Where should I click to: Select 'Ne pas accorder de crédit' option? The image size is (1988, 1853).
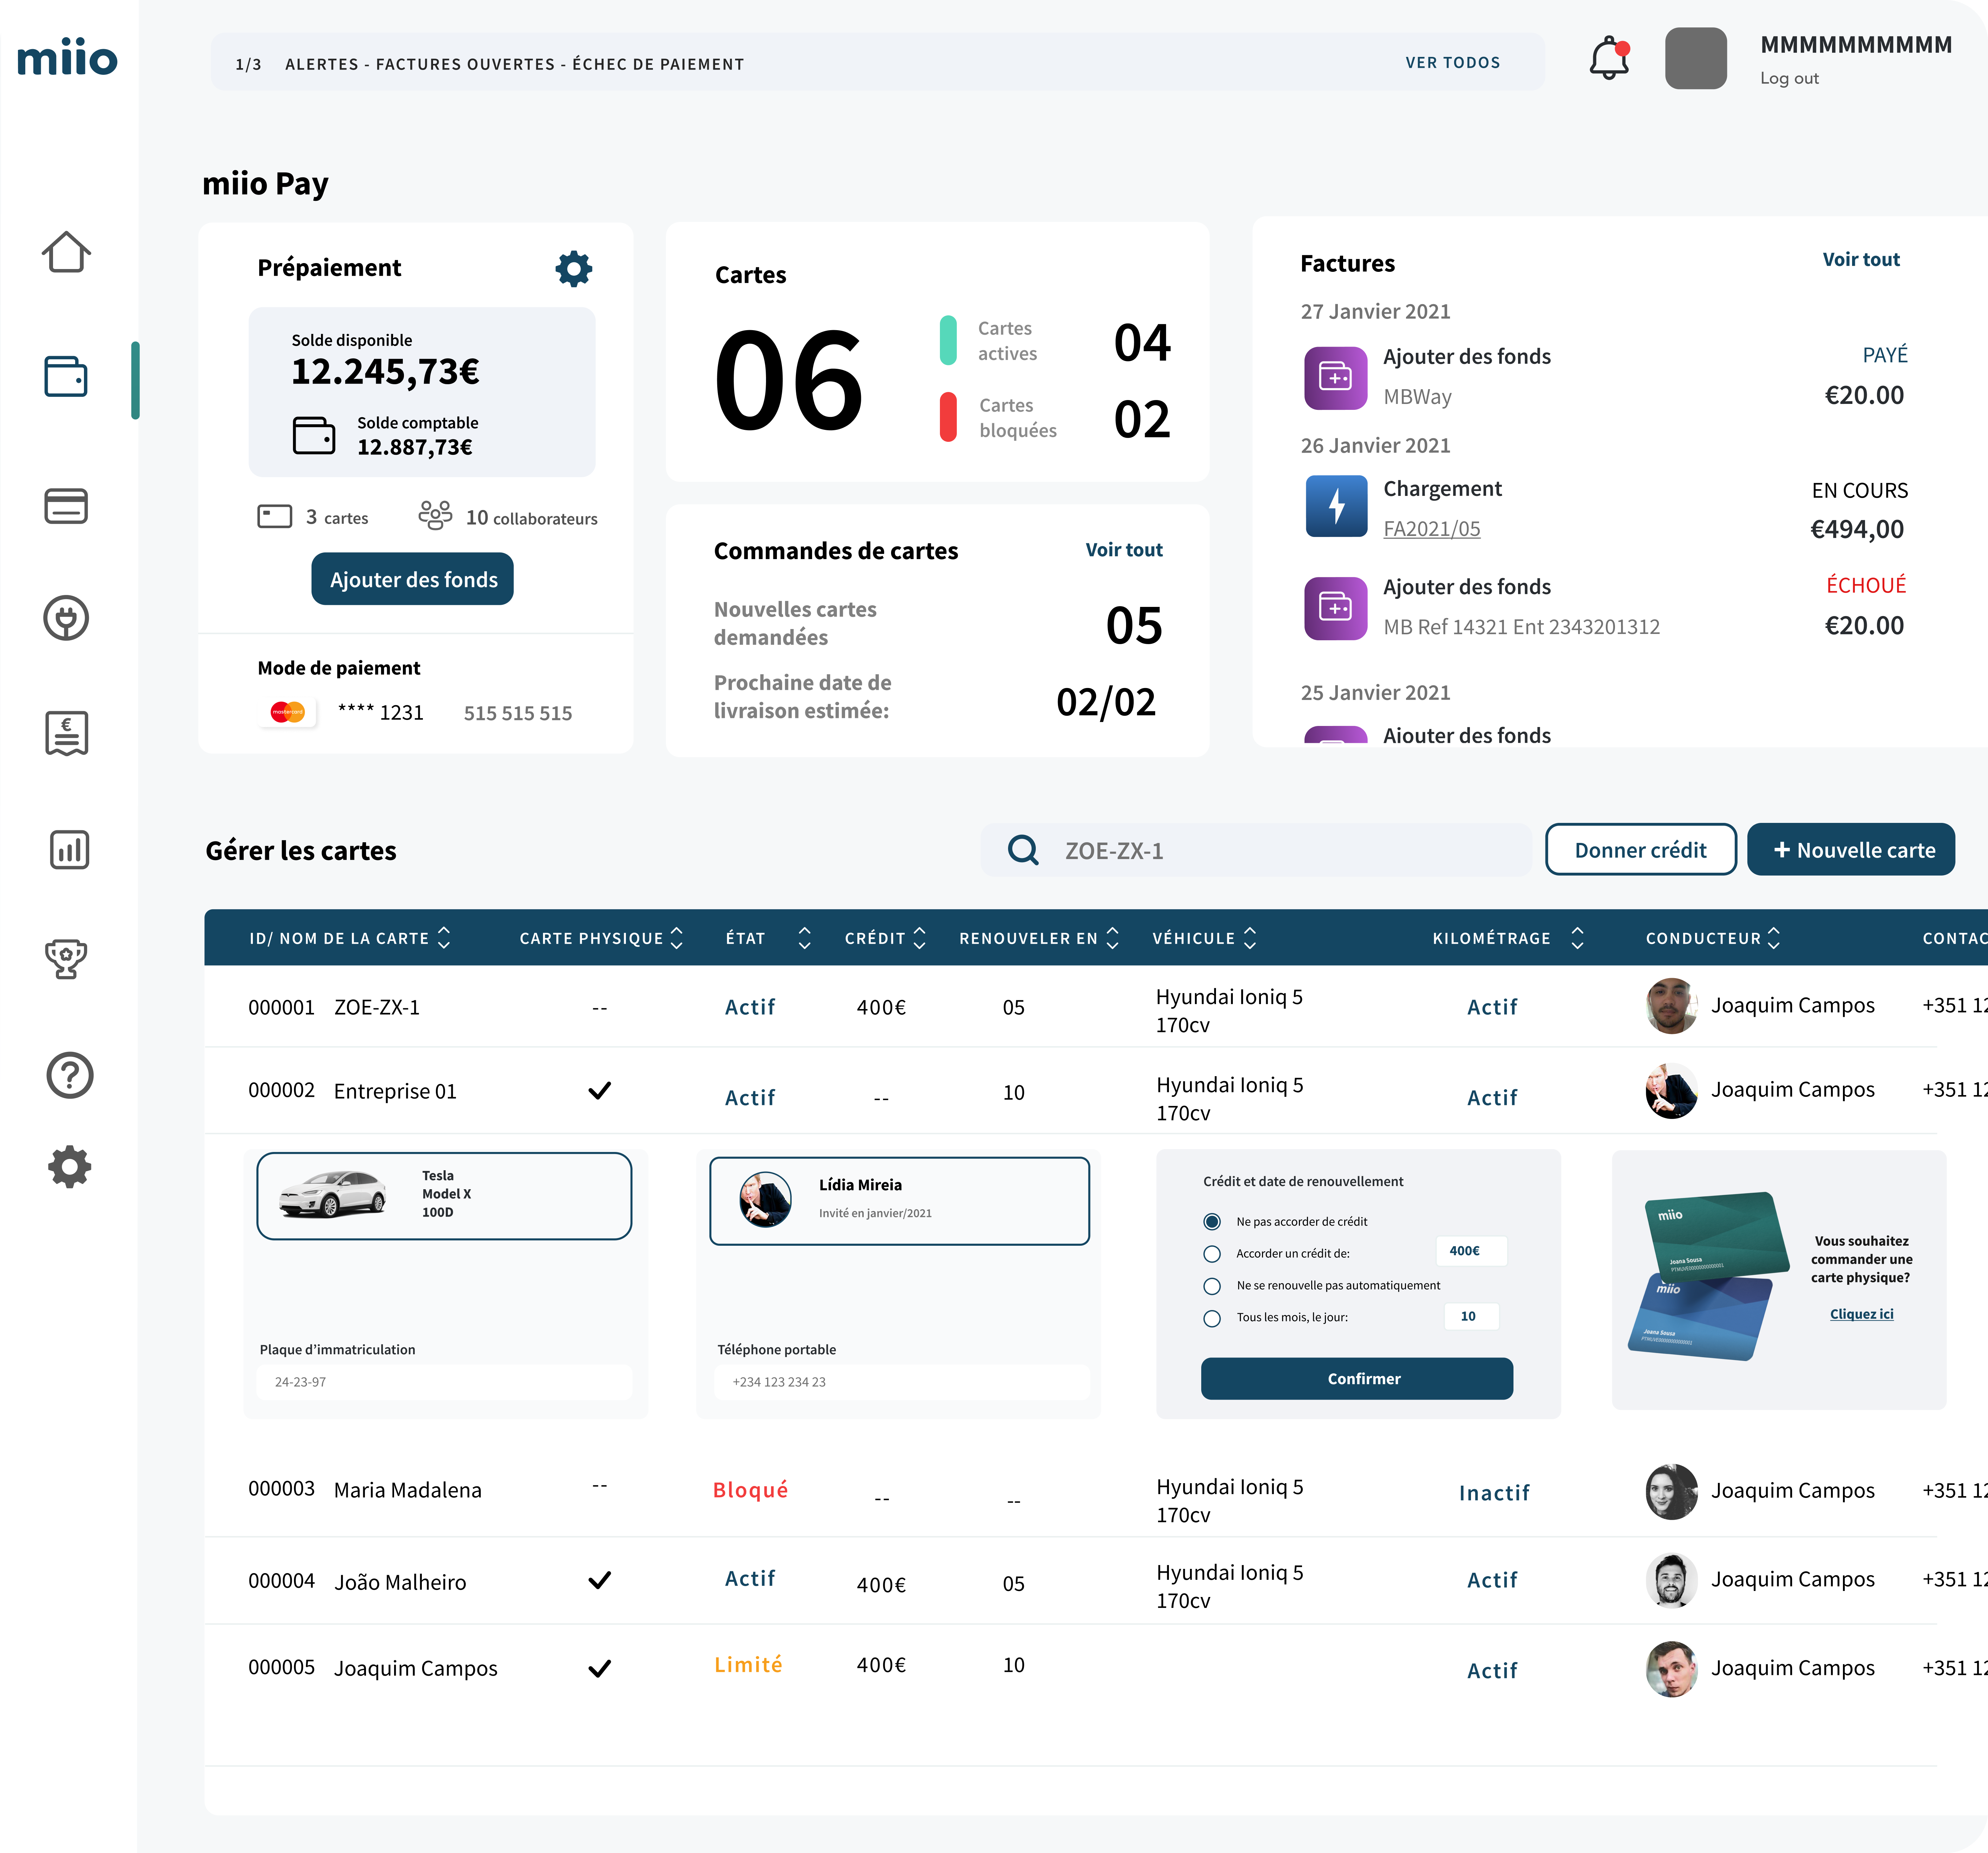1212,1221
